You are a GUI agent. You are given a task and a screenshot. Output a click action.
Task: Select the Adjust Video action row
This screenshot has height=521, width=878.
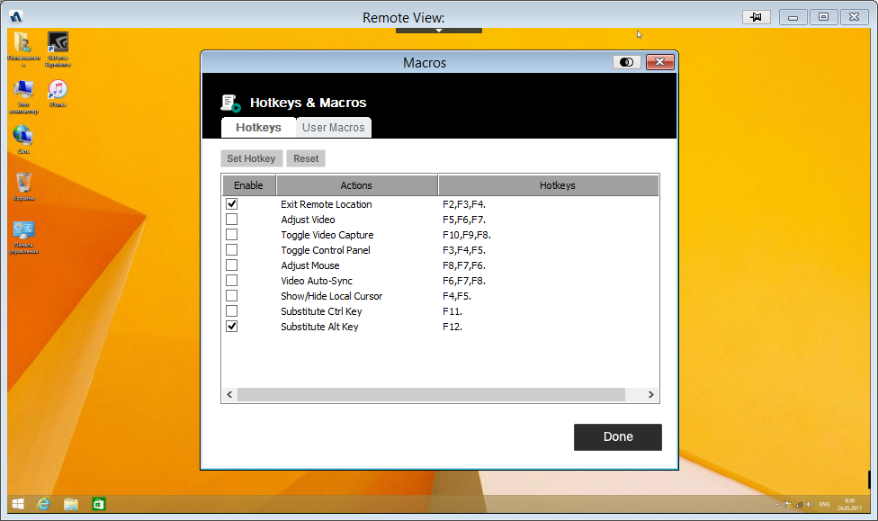click(x=308, y=220)
